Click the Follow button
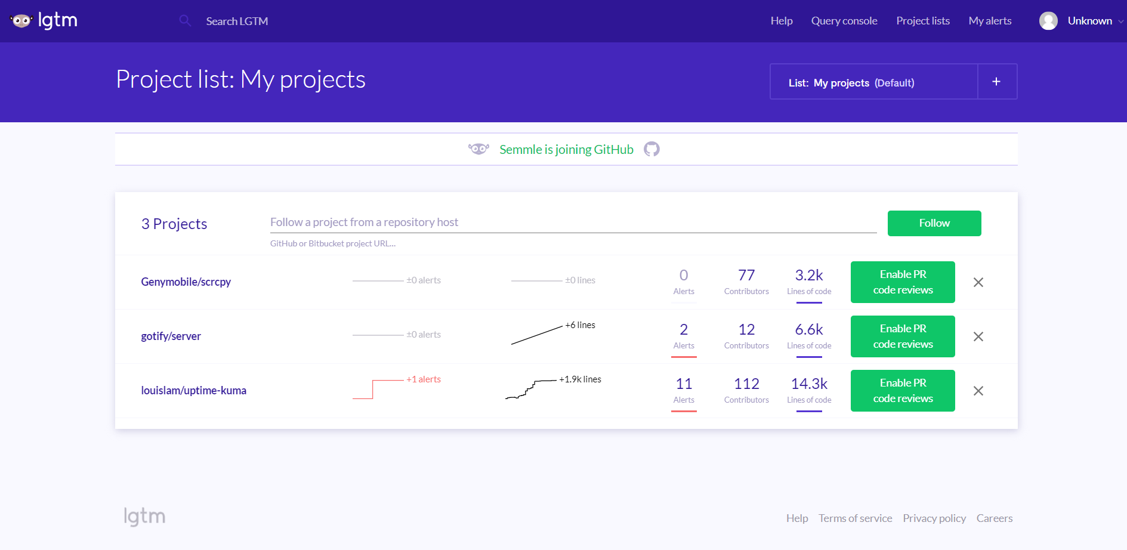 [934, 223]
